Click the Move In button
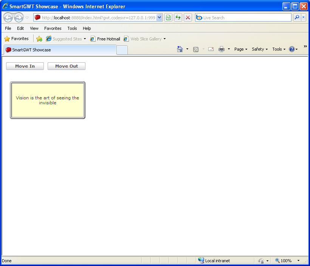 pos(25,66)
